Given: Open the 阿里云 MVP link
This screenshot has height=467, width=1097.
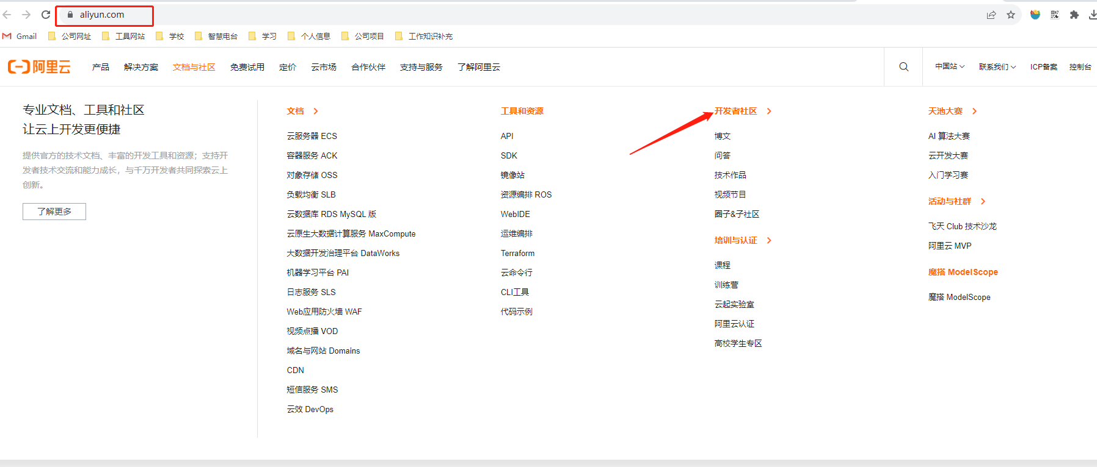Looking at the screenshot, I should (950, 246).
